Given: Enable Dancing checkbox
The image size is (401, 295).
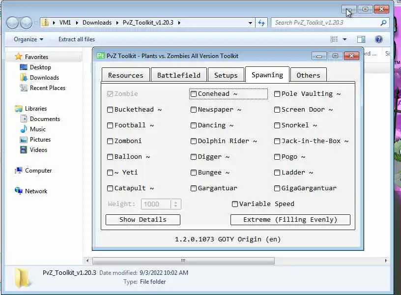Looking at the screenshot, I should click(194, 125).
